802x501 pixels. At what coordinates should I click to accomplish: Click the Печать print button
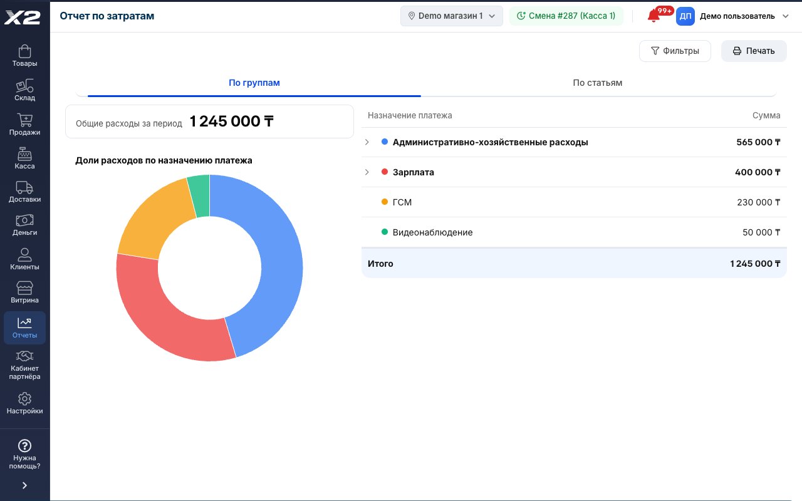click(754, 51)
